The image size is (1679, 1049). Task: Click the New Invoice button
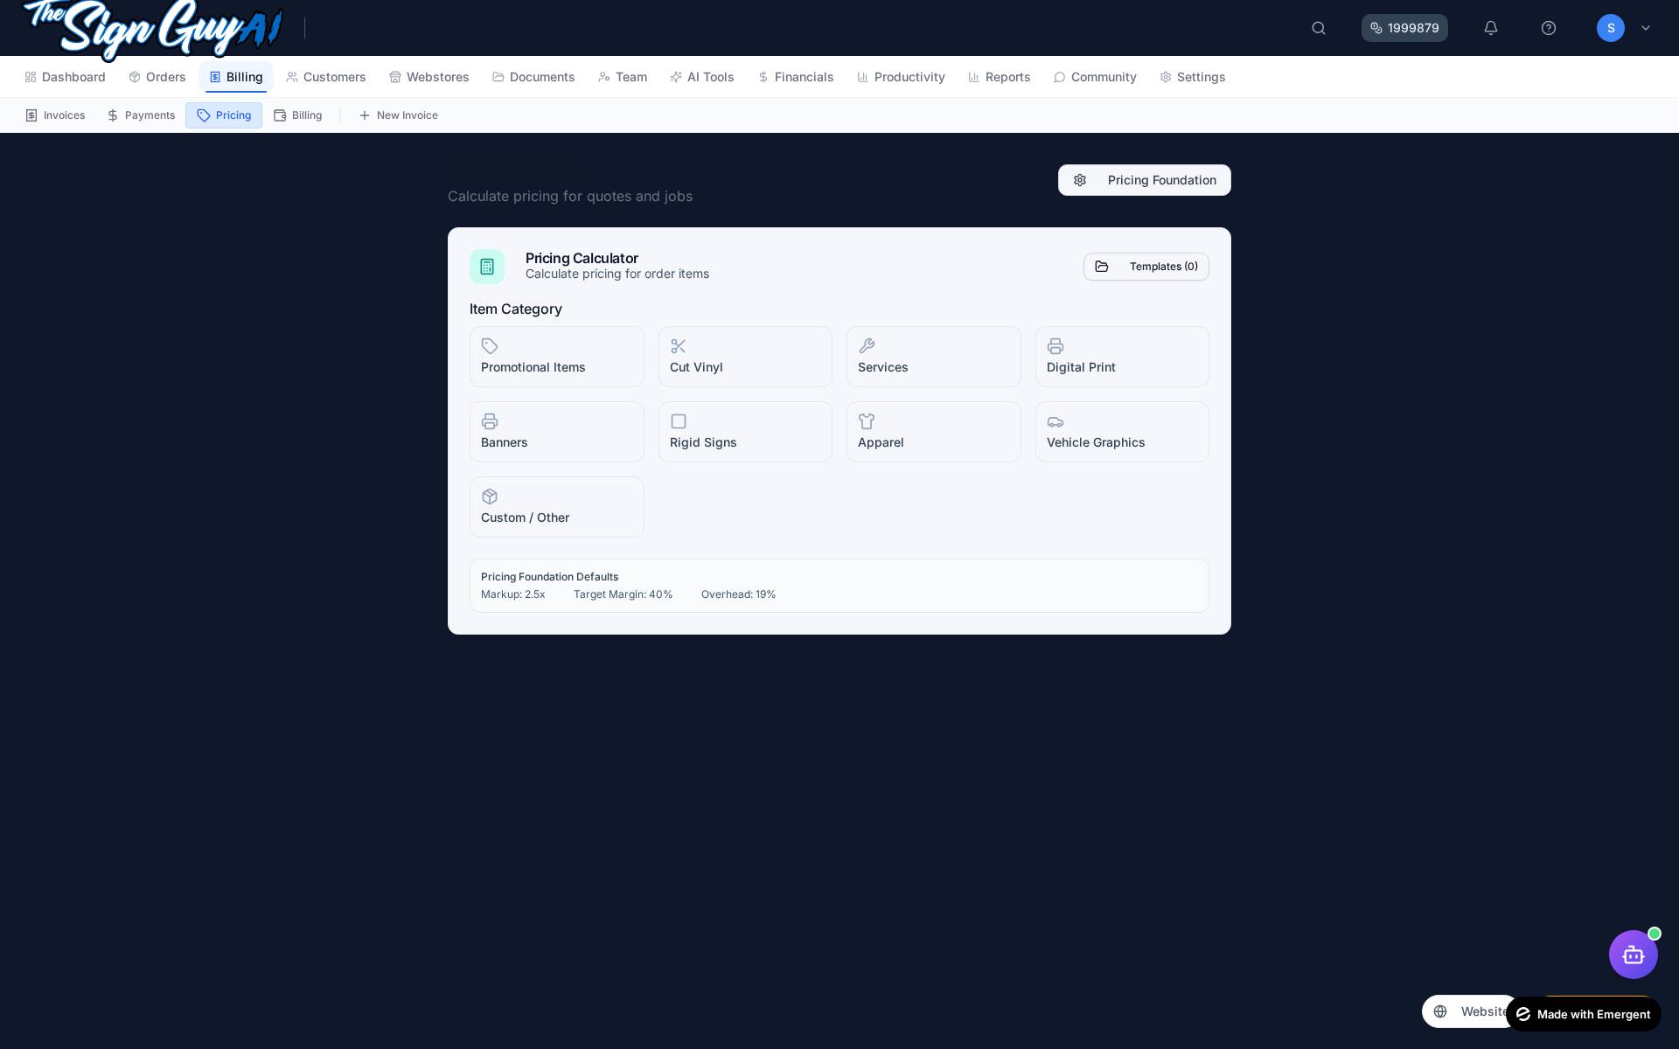tap(399, 115)
